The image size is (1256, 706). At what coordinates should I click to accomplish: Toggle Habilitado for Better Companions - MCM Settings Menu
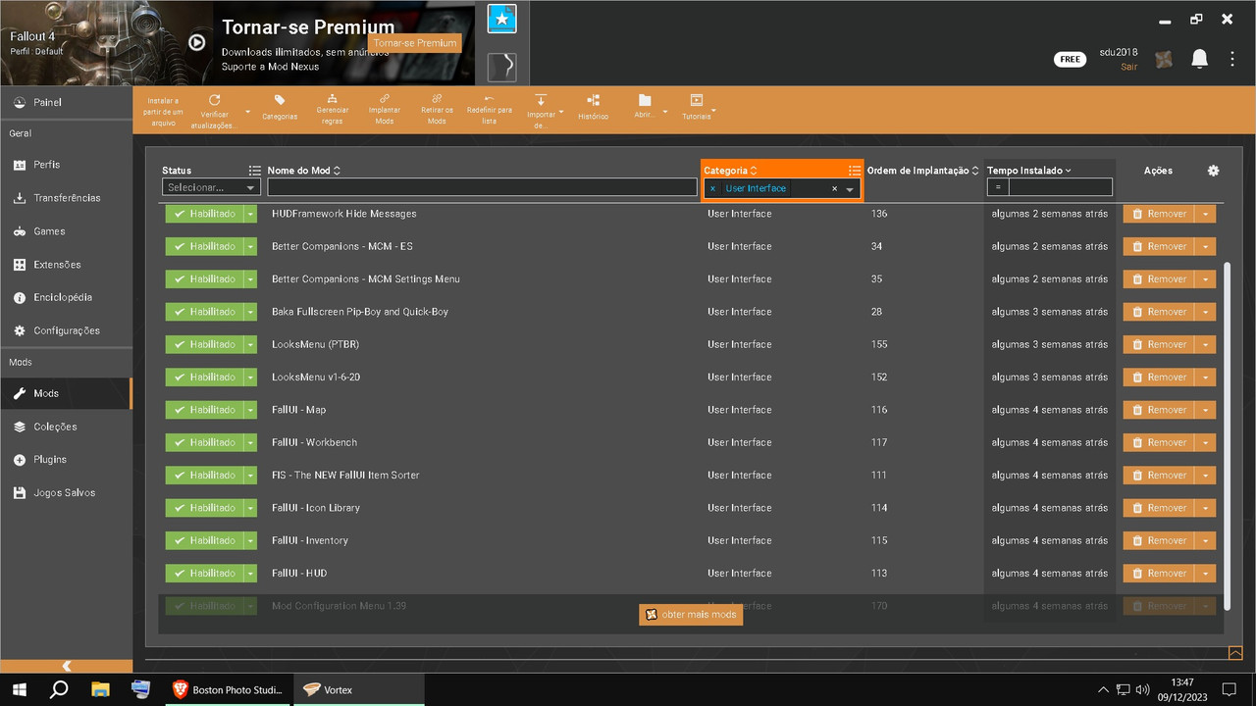tap(204, 279)
